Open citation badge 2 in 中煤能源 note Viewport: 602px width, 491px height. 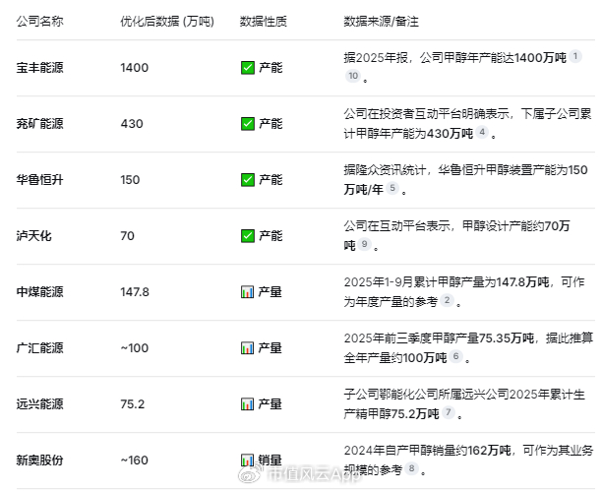click(447, 300)
